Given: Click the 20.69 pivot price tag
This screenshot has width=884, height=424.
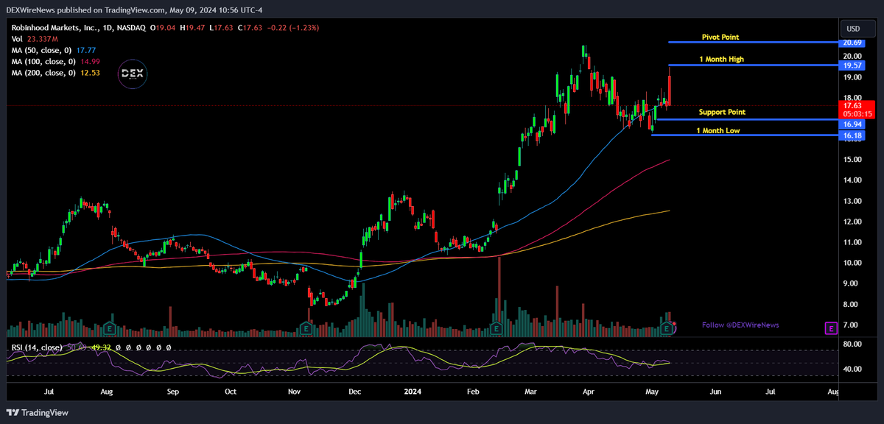Looking at the screenshot, I should [853, 43].
